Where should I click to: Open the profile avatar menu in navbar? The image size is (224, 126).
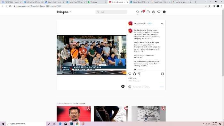tap(164, 12)
